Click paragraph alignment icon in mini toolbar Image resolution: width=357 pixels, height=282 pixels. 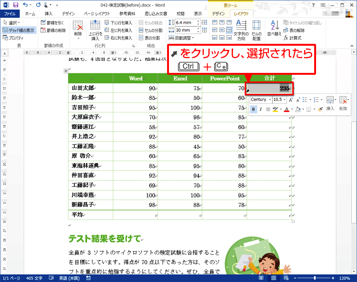tap(268, 110)
